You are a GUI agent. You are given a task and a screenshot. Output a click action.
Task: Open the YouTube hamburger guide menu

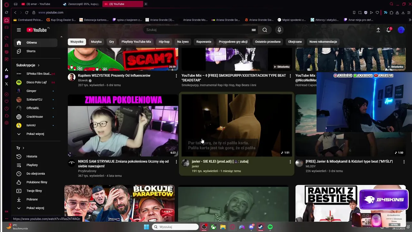click(19, 30)
